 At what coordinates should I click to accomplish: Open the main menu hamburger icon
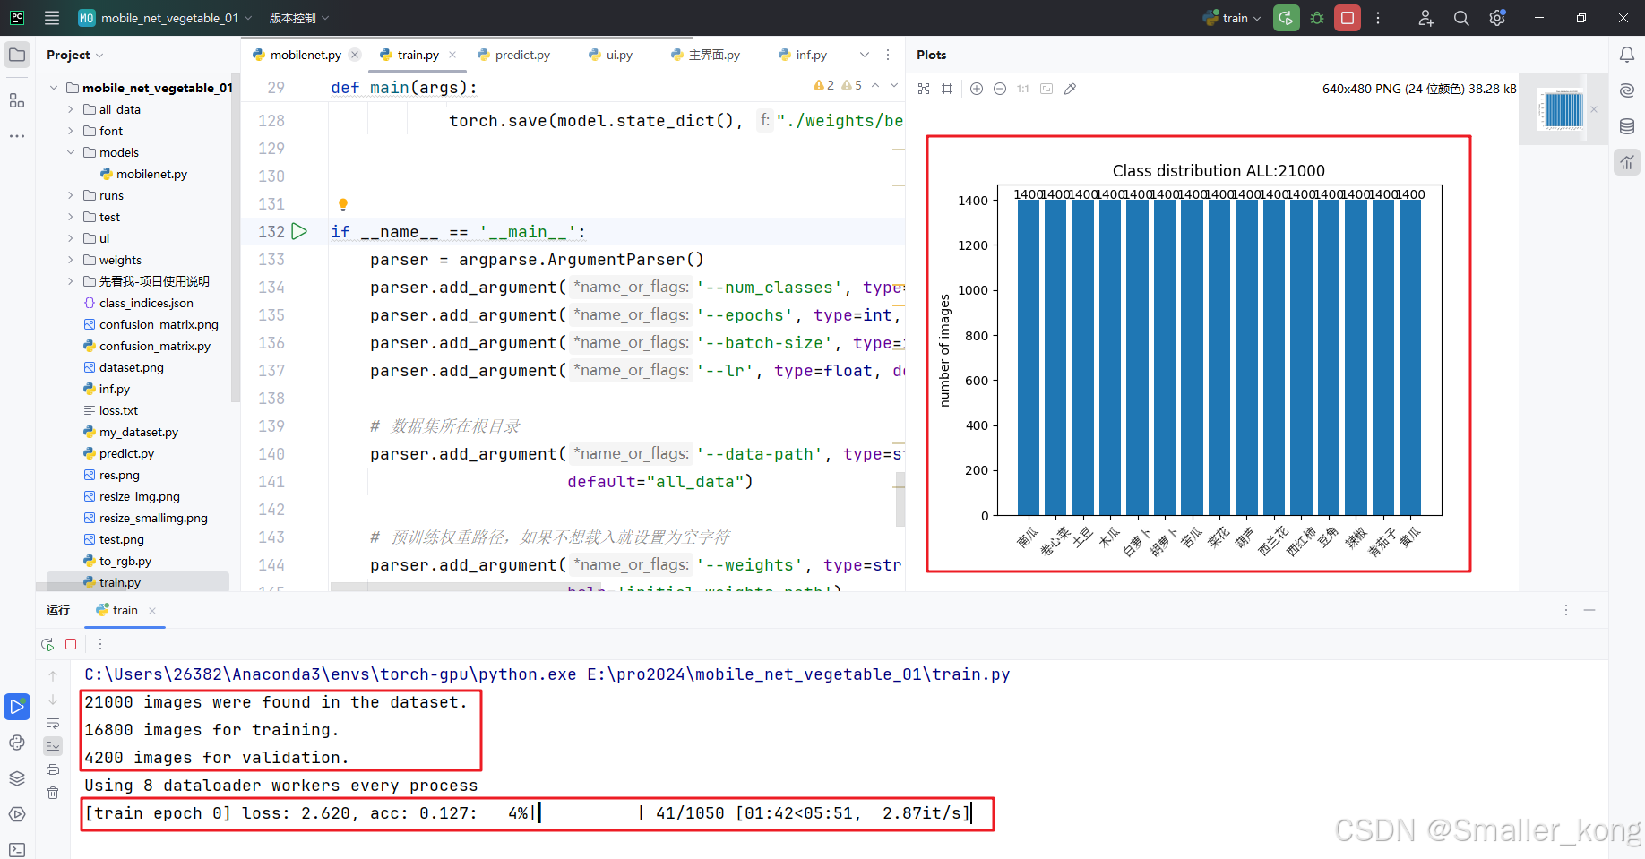point(52,18)
